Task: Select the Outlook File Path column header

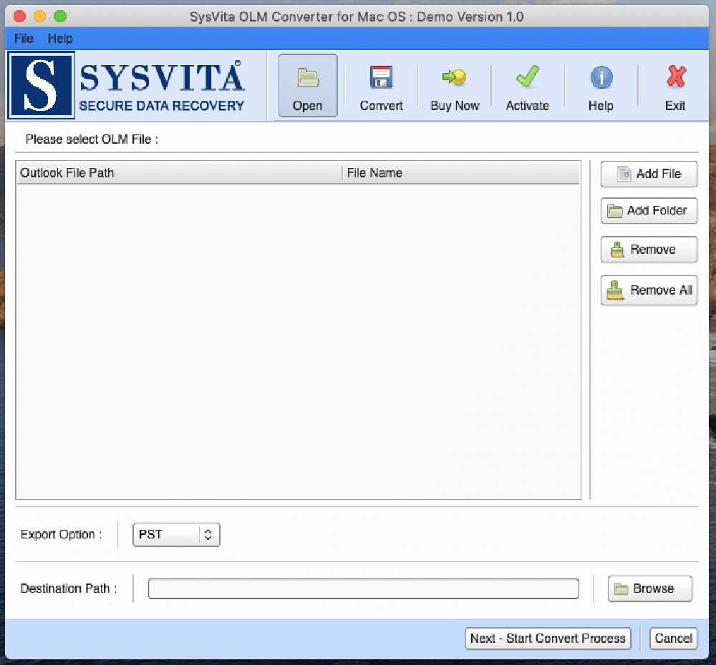Action: point(180,173)
